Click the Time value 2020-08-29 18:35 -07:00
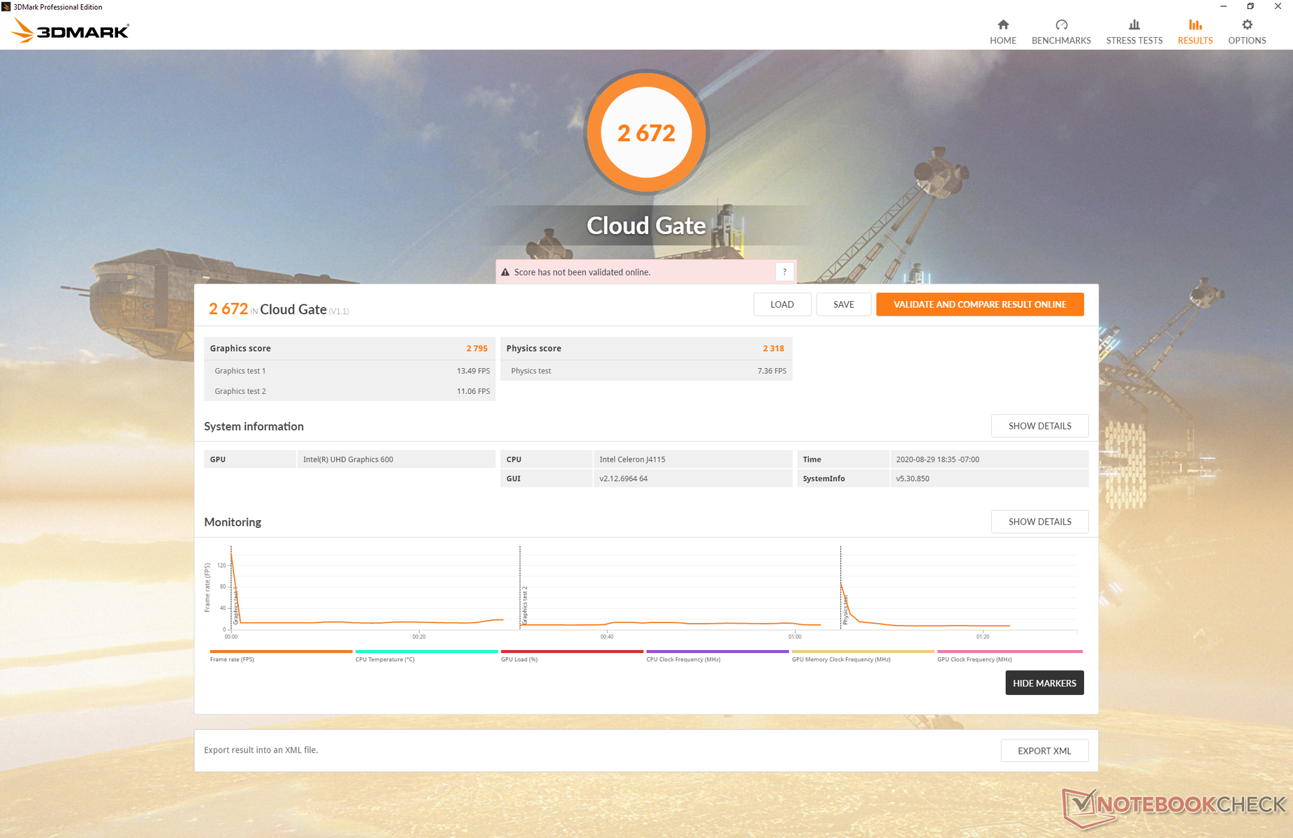Image resolution: width=1293 pixels, height=838 pixels. 937,460
